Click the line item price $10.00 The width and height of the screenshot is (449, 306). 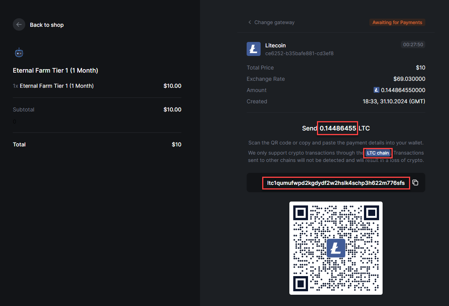click(172, 86)
